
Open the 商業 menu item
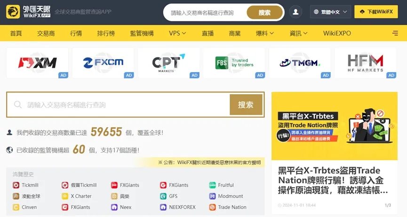click(235, 33)
